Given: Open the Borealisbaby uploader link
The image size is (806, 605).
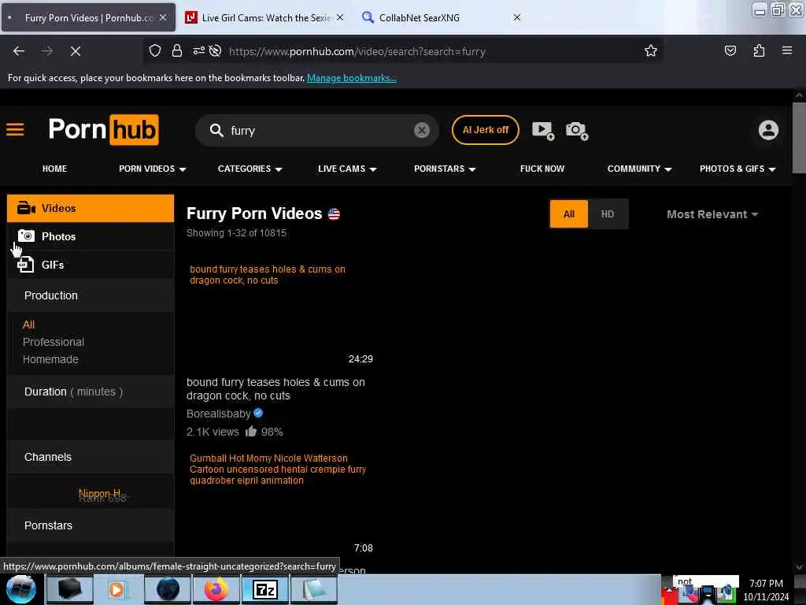Looking at the screenshot, I should point(219,414).
